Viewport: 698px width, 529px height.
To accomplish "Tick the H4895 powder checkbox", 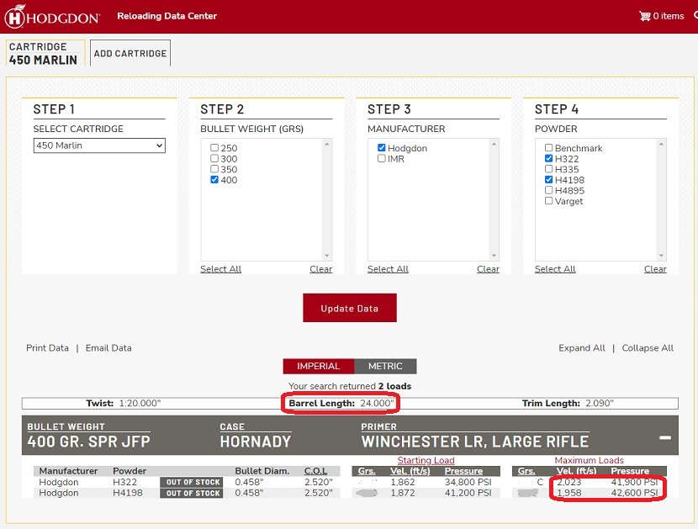I will click(549, 191).
